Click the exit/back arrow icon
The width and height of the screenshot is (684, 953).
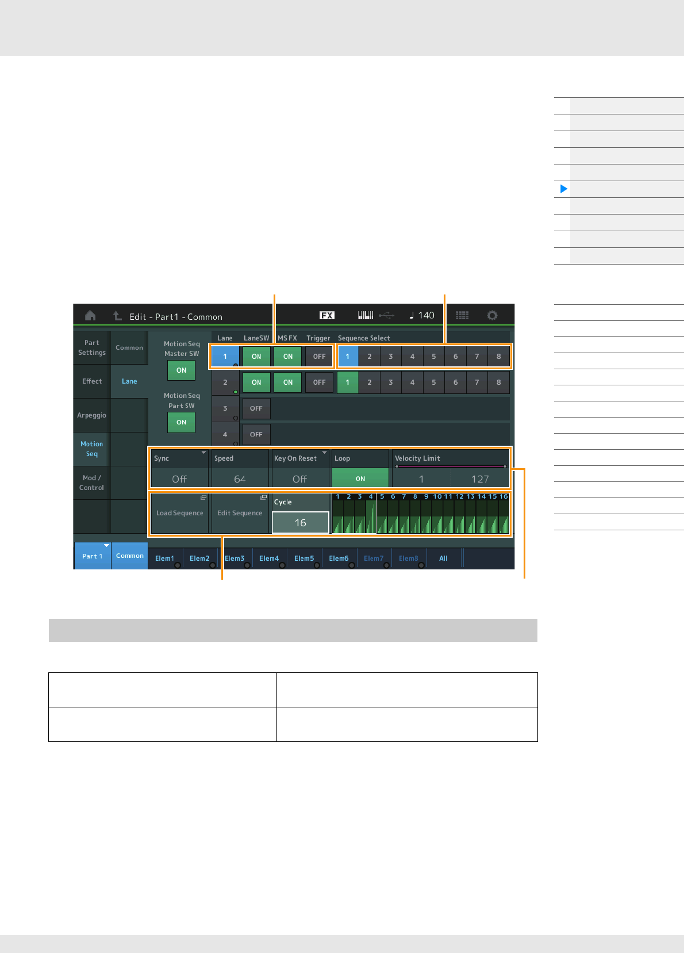(x=117, y=315)
